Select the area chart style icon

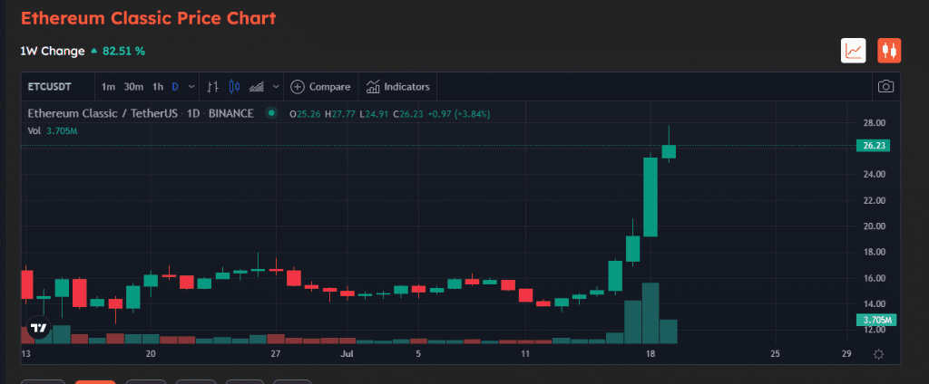click(257, 87)
